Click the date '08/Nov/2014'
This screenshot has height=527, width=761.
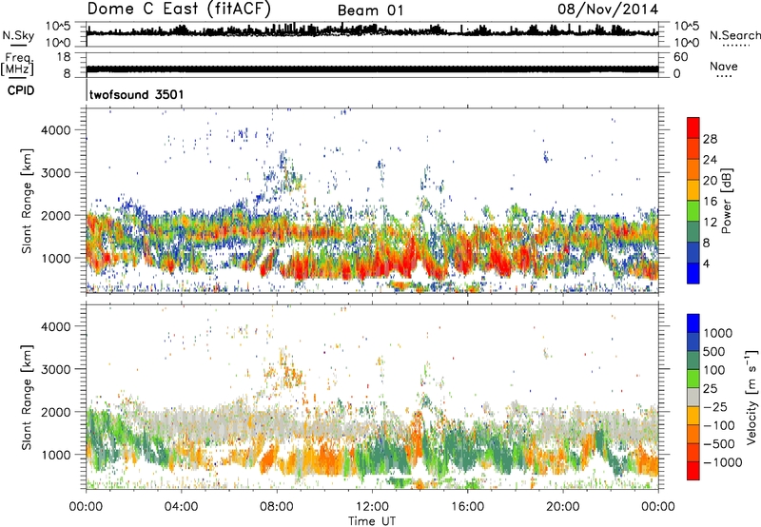pyautogui.click(x=608, y=9)
